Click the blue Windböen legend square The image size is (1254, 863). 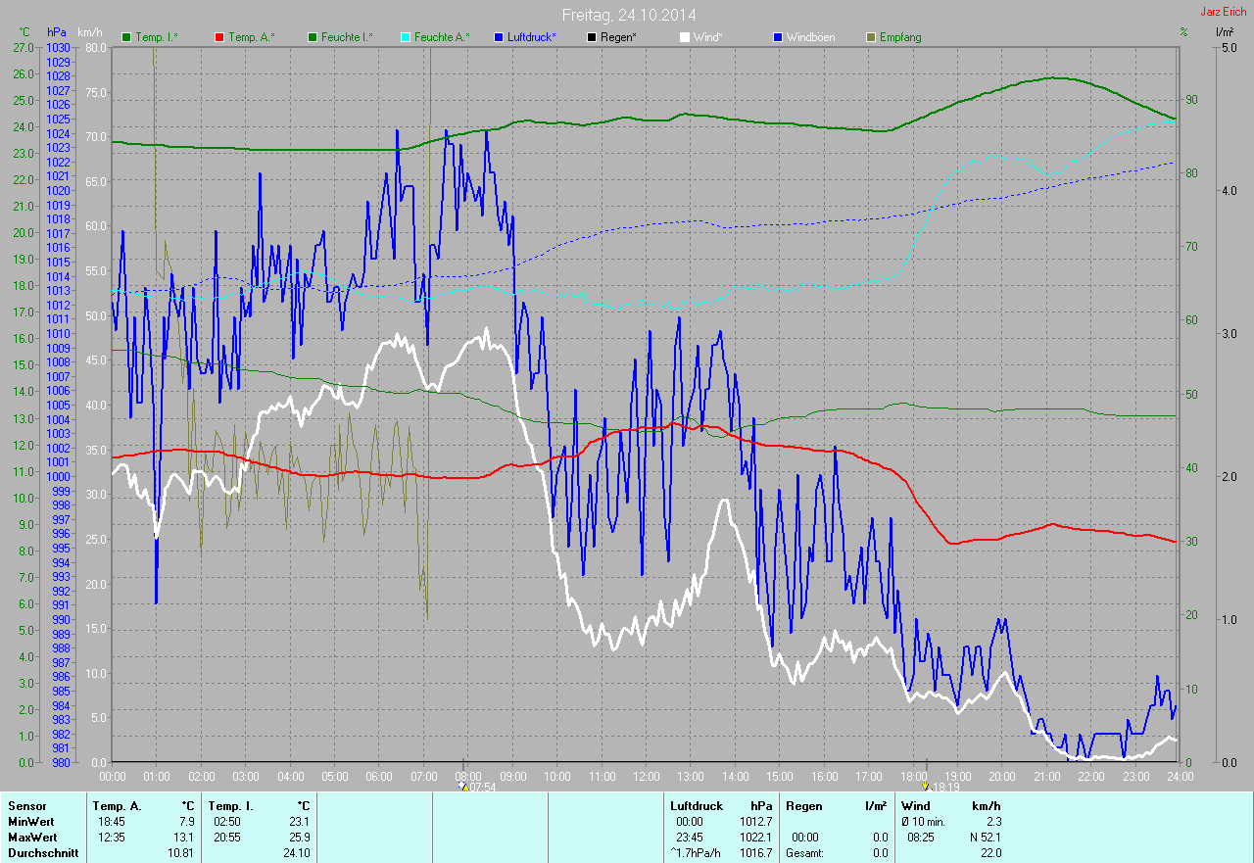(x=778, y=37)
